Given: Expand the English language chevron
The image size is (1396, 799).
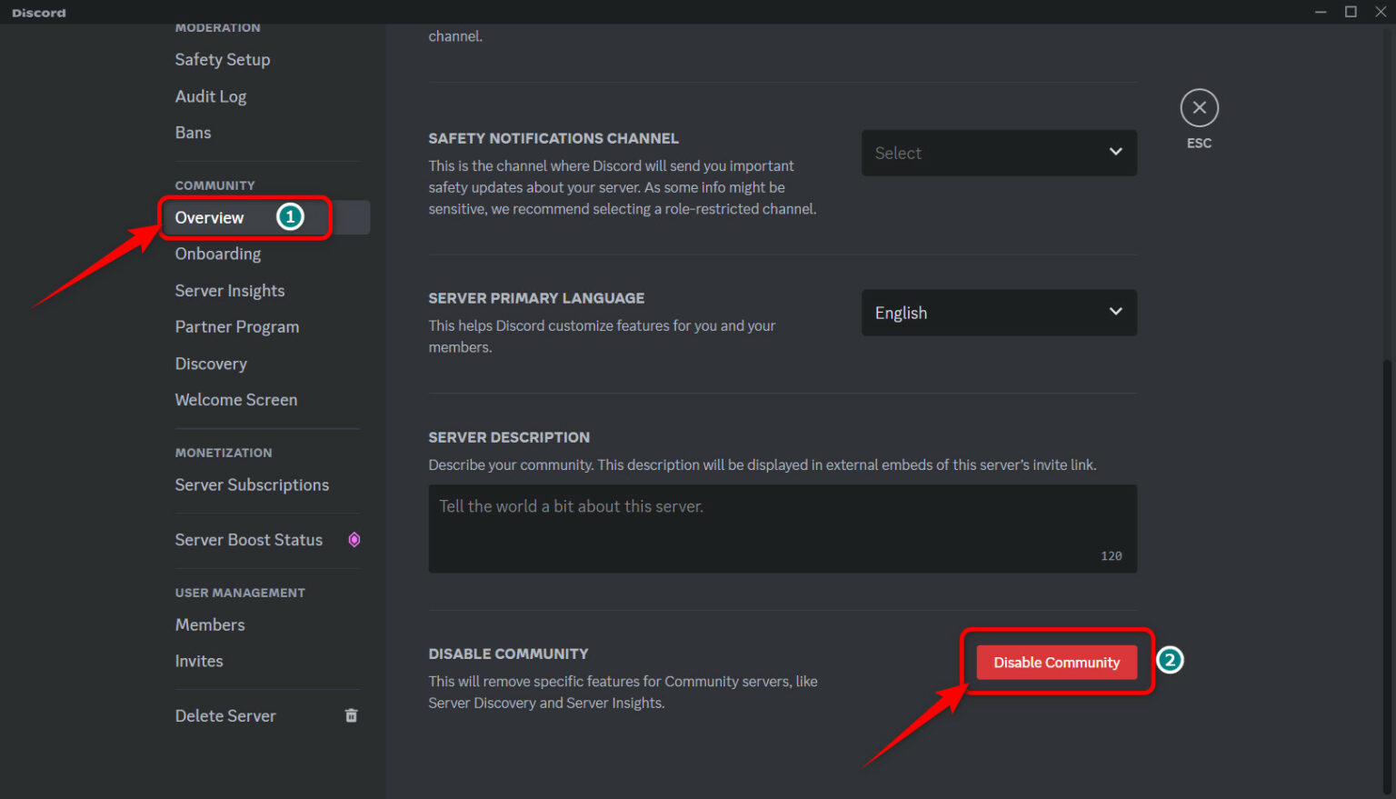Looking at the screenshot, I should pos(1115,312).
